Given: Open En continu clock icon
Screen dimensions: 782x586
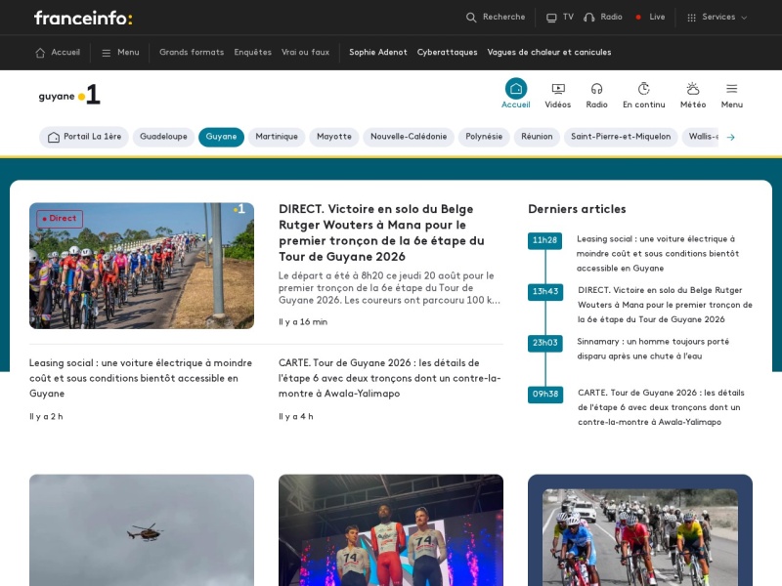Looking at the screenshot, I should (644, 95).
